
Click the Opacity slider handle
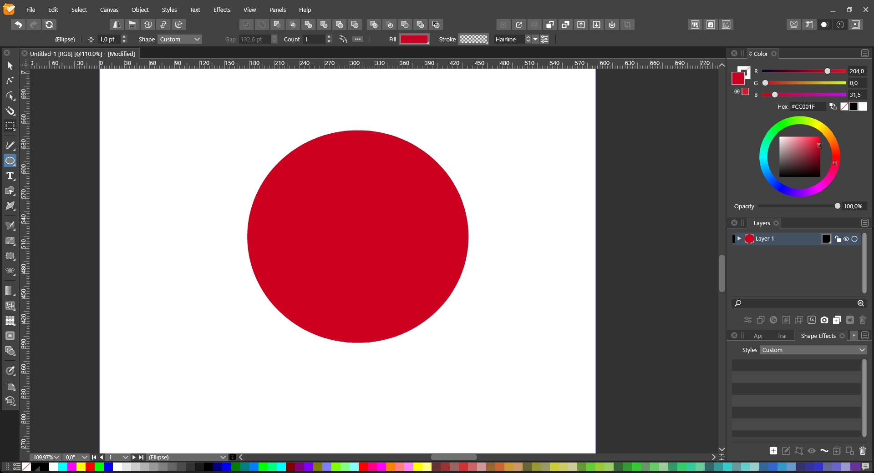(x=837, y=206)
